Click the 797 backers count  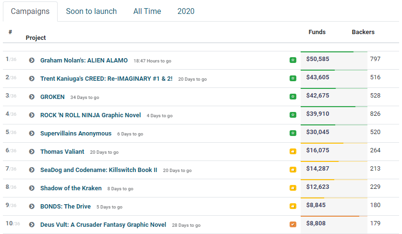(375, 59)
